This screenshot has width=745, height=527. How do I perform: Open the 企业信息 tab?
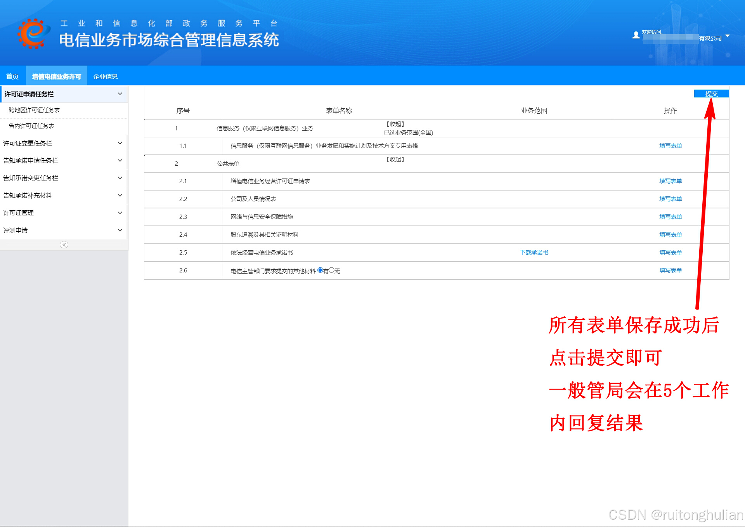(x=106, y=76)
